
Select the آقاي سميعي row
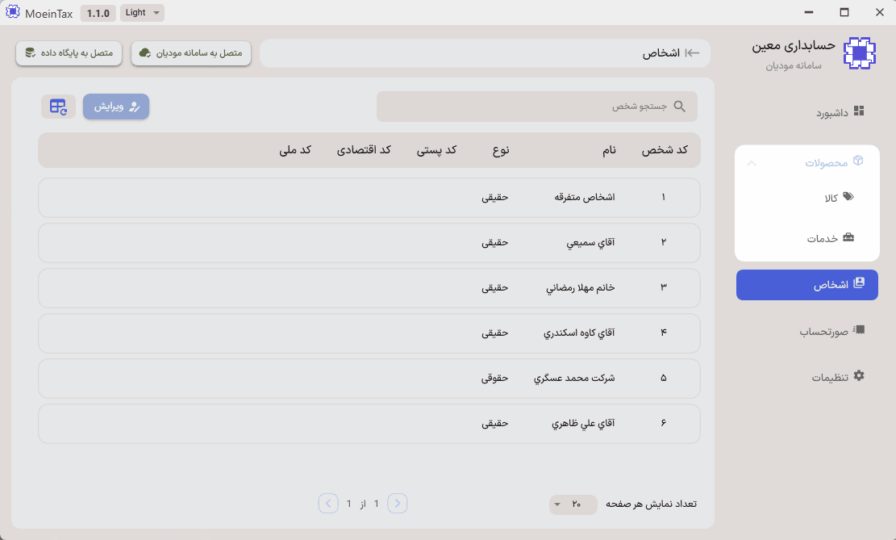point(369,242)
